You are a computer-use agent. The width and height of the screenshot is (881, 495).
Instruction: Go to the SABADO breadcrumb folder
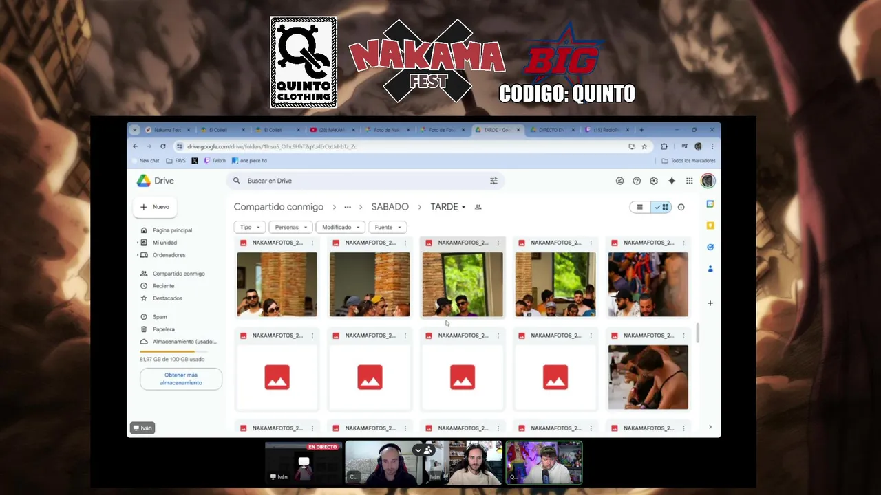[390, 207]
